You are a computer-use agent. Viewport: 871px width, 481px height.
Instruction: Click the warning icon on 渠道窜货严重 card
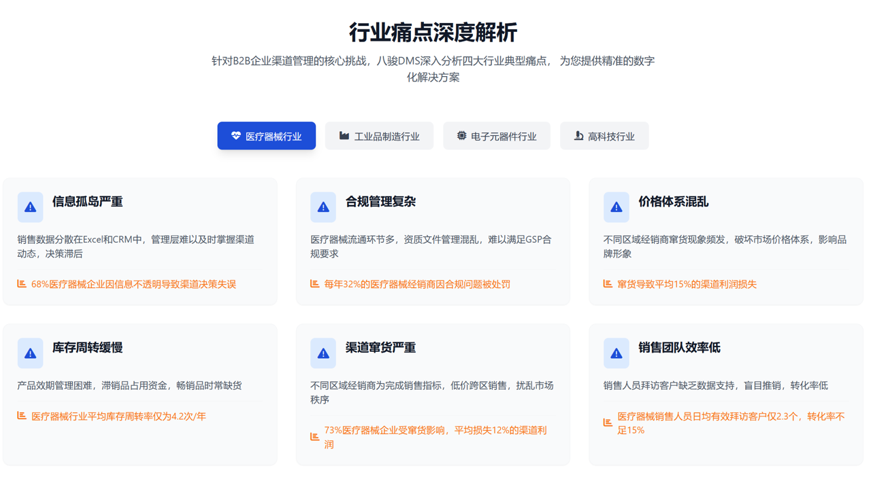[x=323, y=353]
